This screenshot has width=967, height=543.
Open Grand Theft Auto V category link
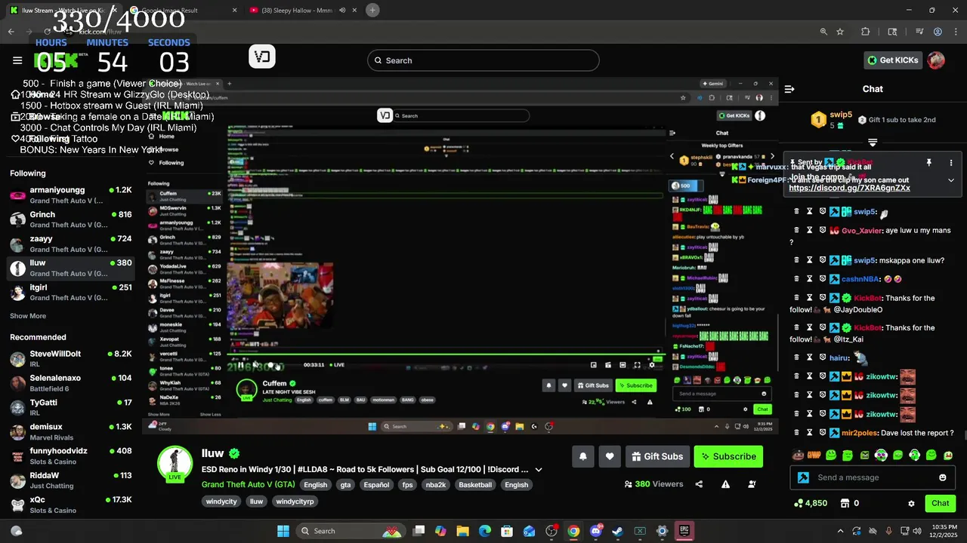point(248,484)
